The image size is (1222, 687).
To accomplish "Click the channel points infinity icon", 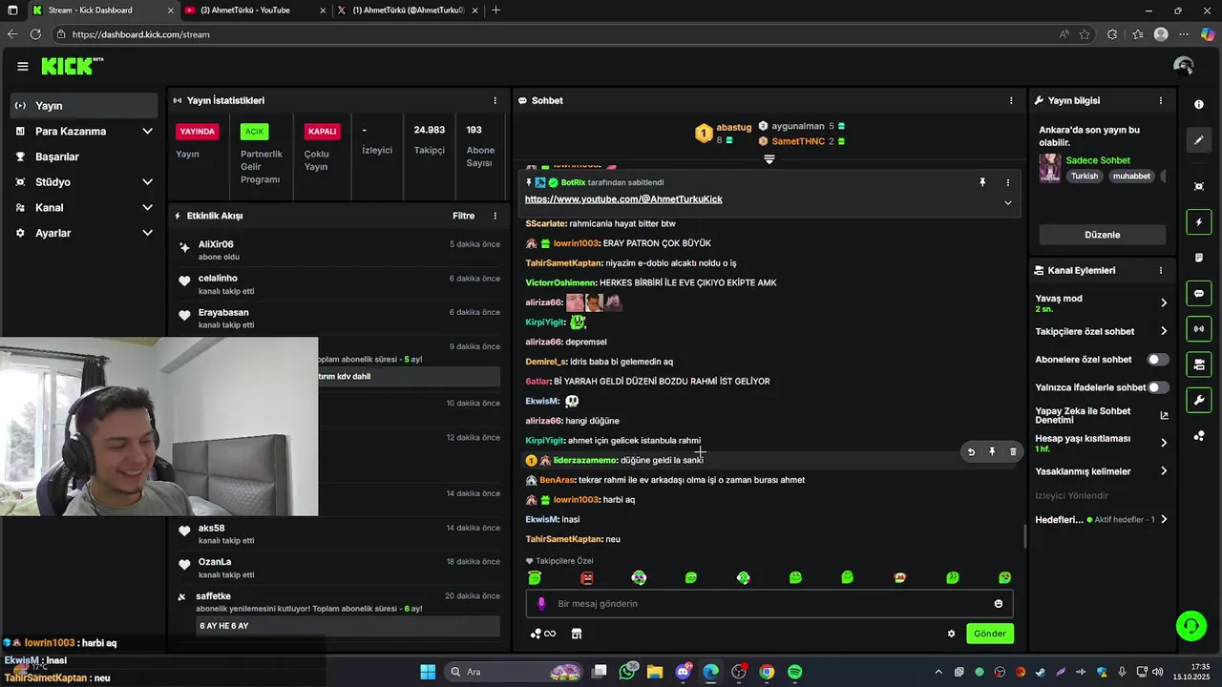I will (x=543, y=634).
